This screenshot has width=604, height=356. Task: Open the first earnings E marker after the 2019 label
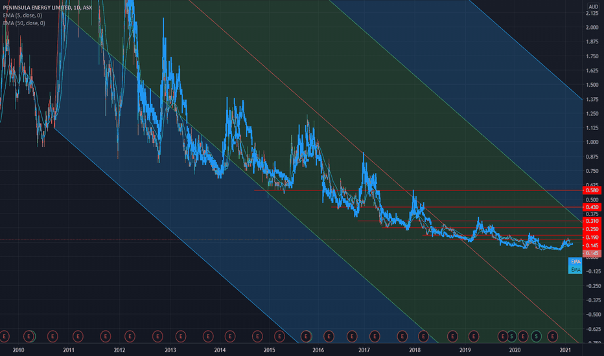point(474,337)
